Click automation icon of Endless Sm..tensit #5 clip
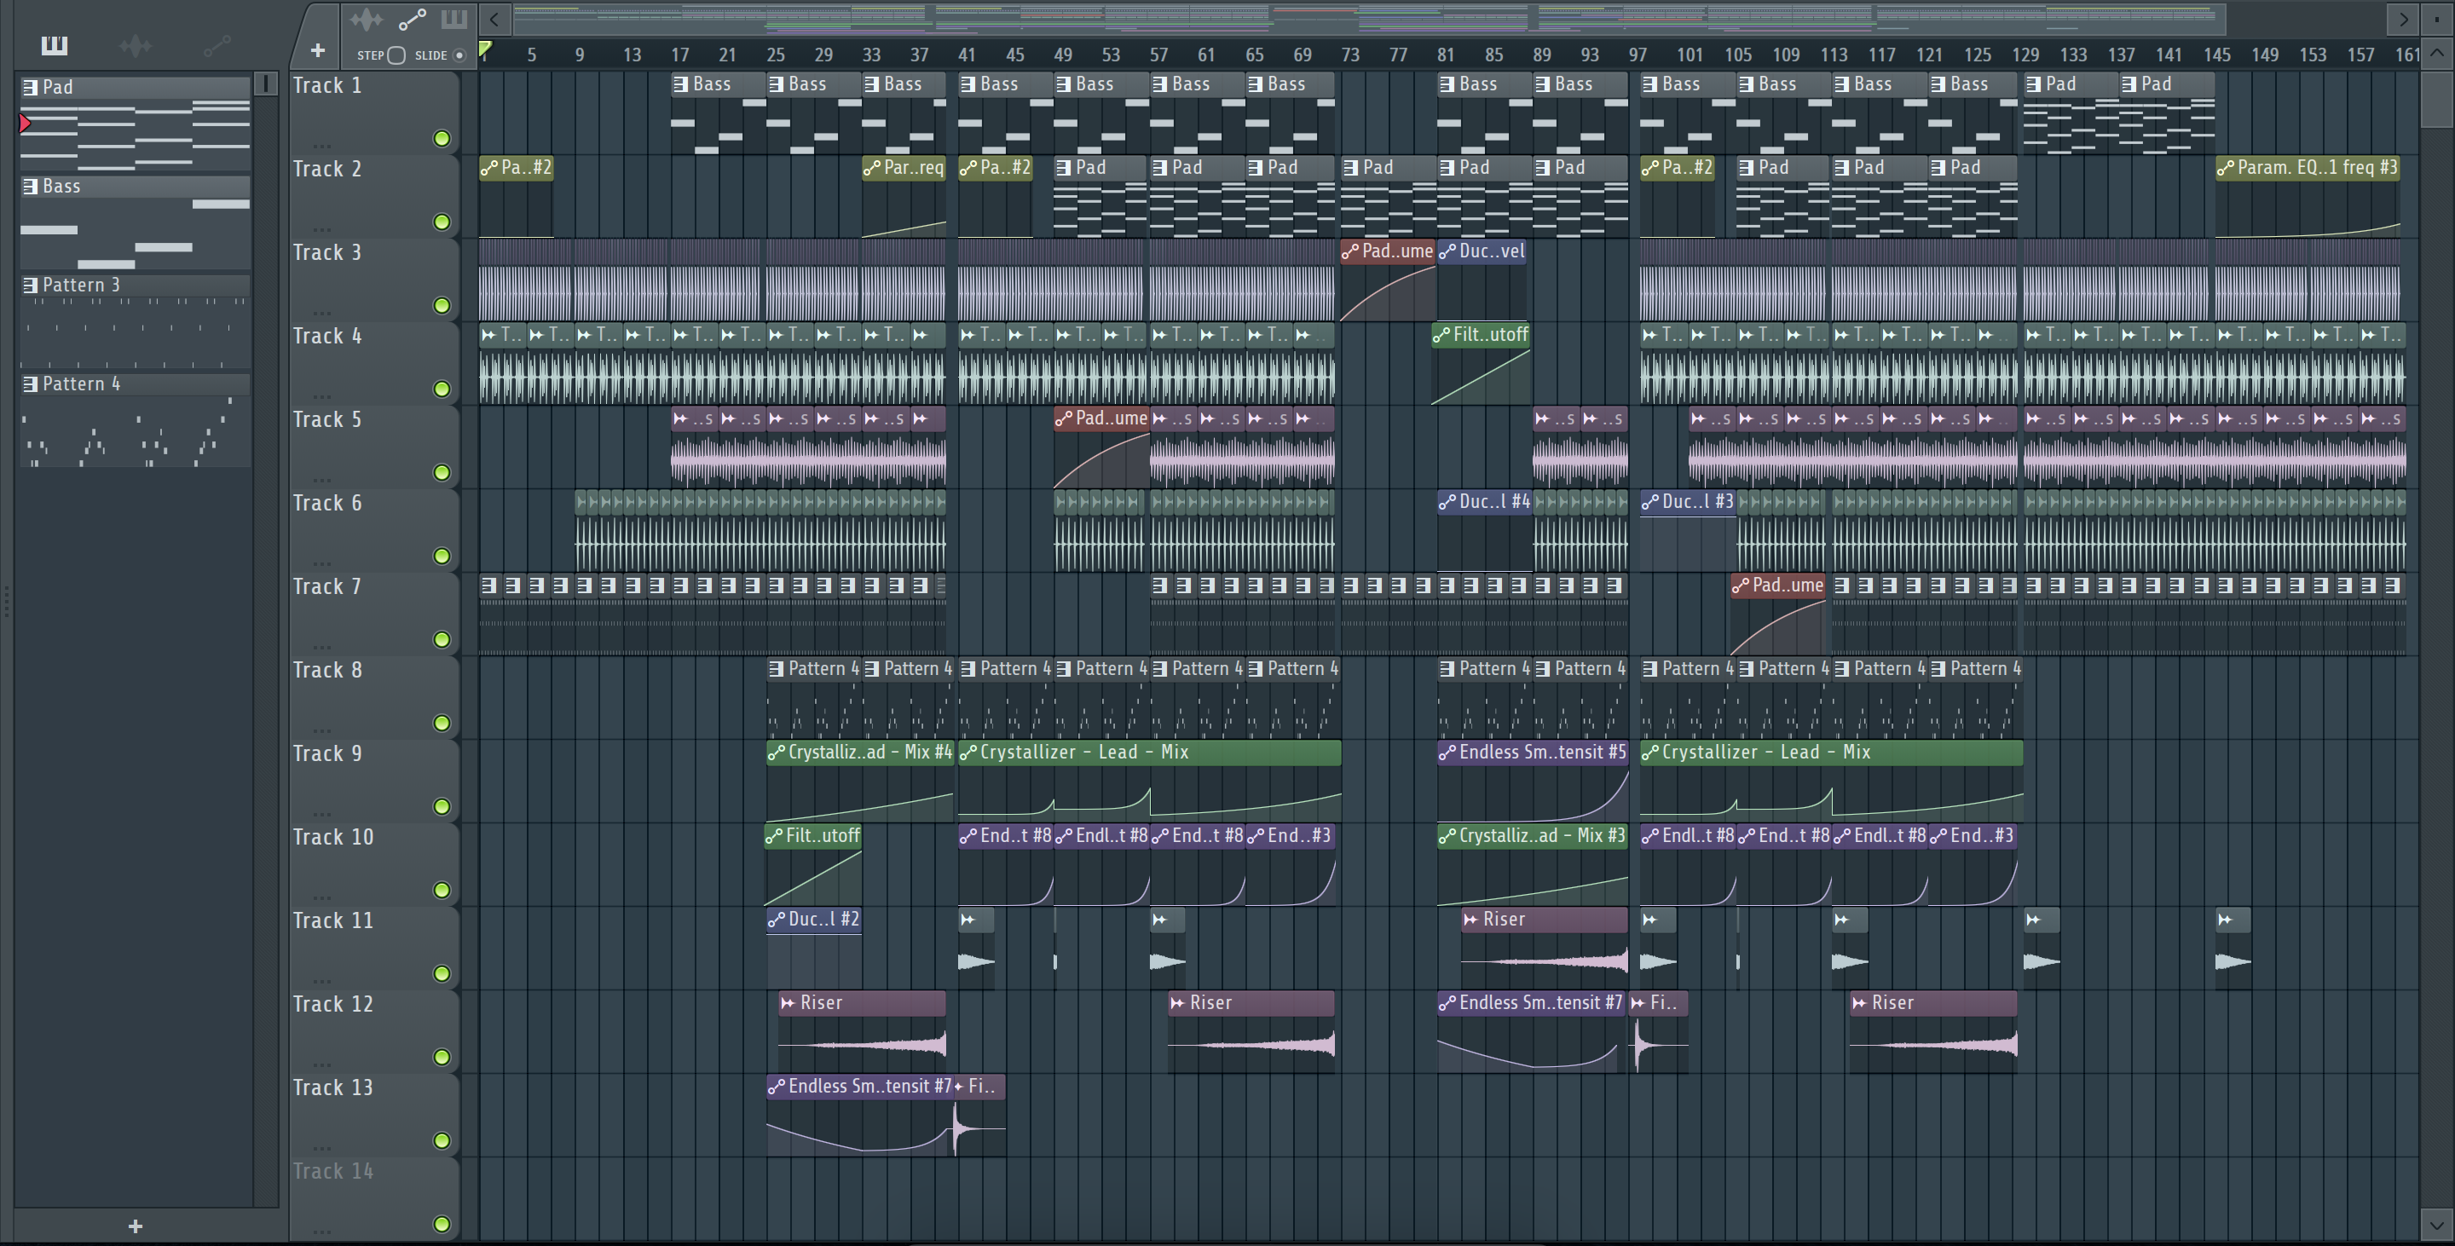Screen dimensions: 2455x1246 [1447, 753]
